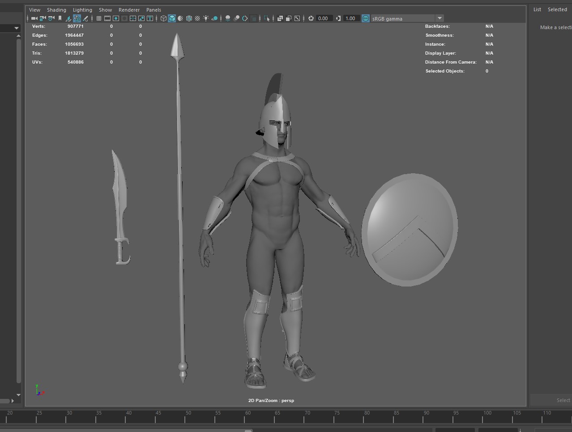Select Smooth Shade All cube icon

pos(172,18)
